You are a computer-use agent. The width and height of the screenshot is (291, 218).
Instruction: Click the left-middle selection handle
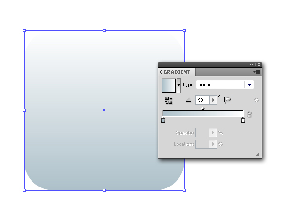point(24,110)
